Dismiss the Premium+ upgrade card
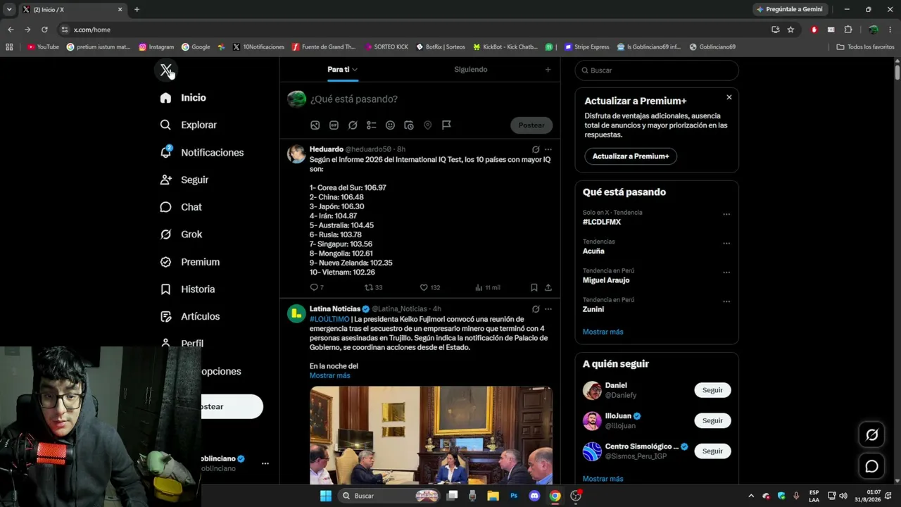This screenshot has width=901, height=507. [x=729, y=97]
